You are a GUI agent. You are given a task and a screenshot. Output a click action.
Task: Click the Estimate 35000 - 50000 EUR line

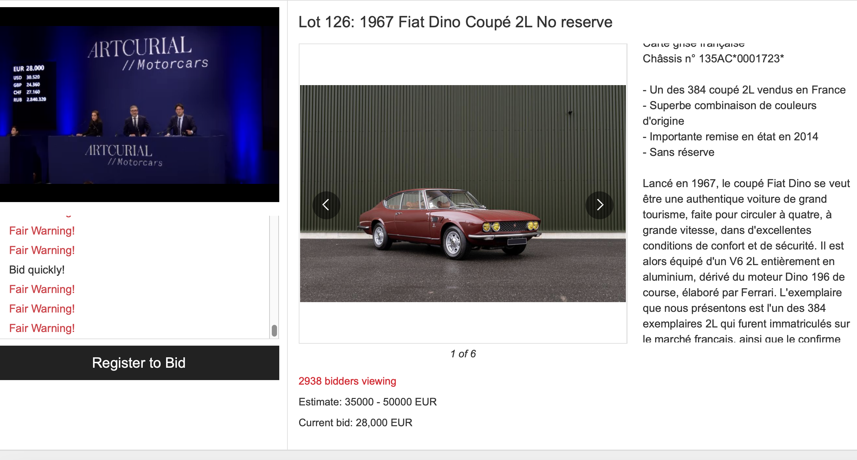(x=367, y=402)
